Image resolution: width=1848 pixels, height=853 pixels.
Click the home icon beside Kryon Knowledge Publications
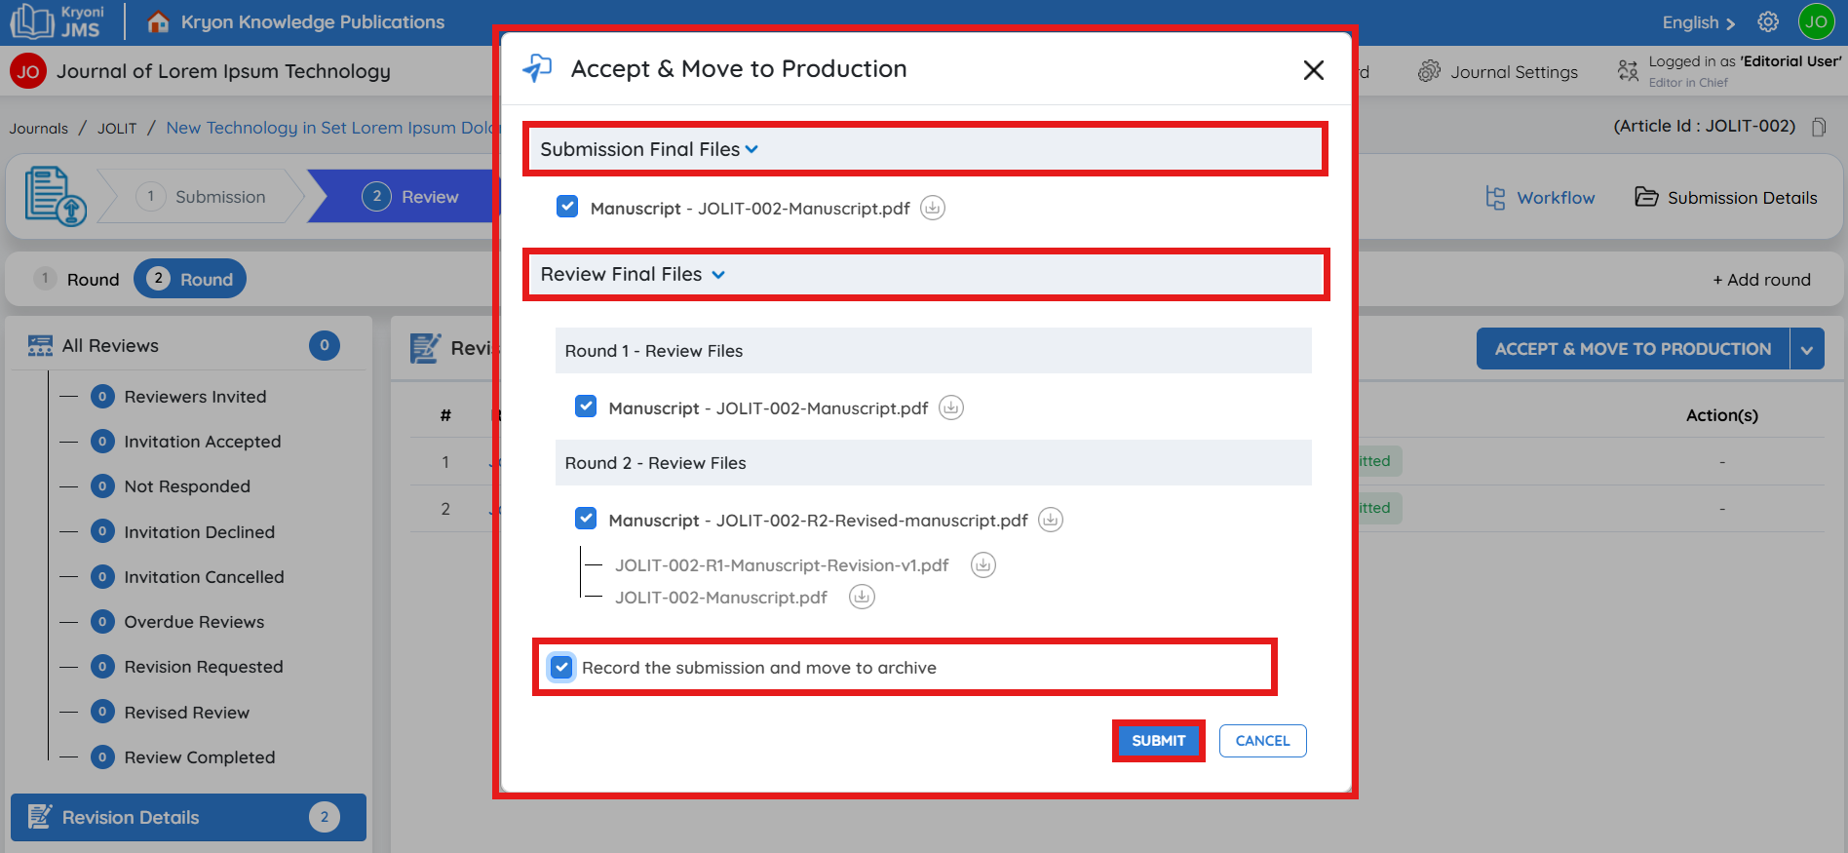point(158,22)
